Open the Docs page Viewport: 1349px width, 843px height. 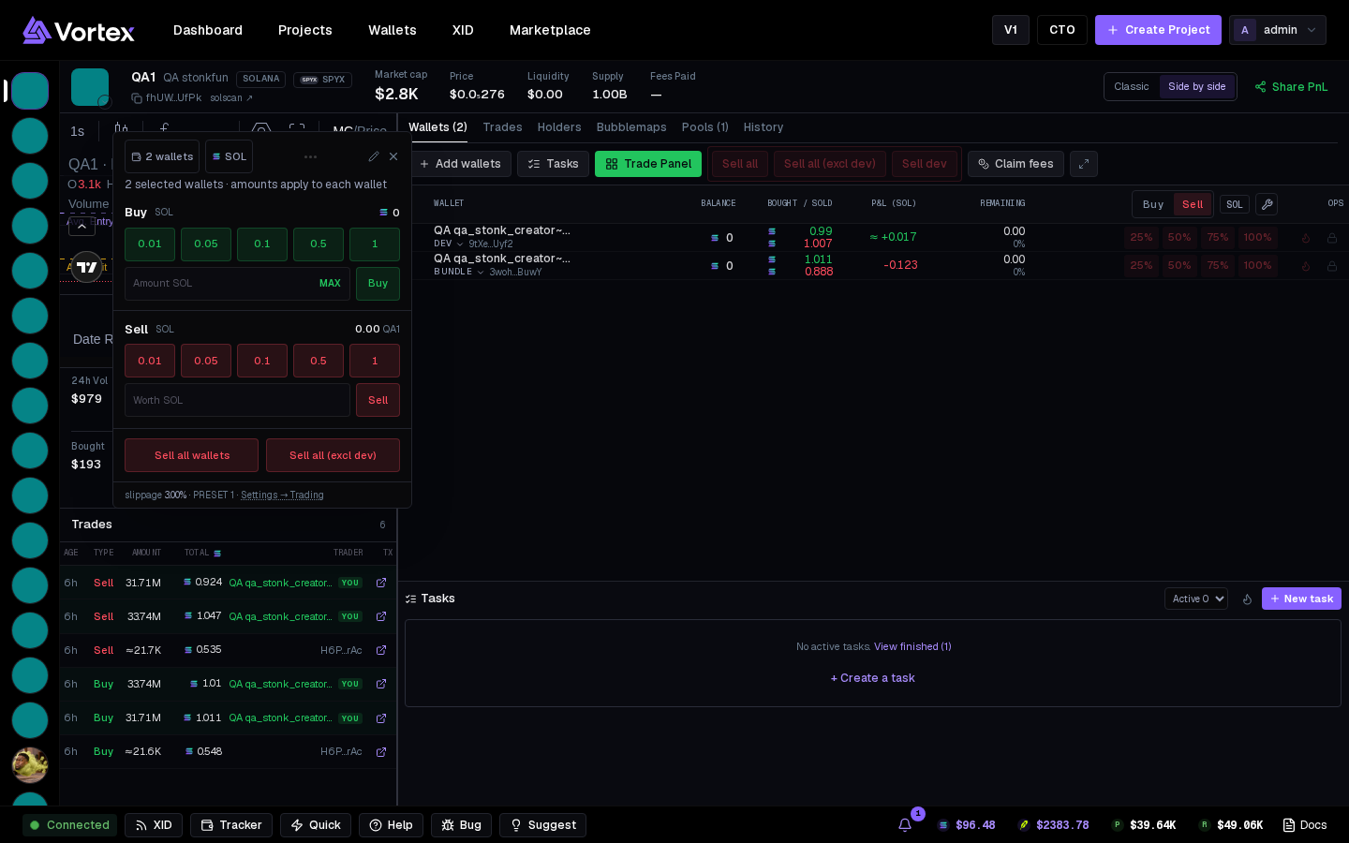(x=1305, y=825)
